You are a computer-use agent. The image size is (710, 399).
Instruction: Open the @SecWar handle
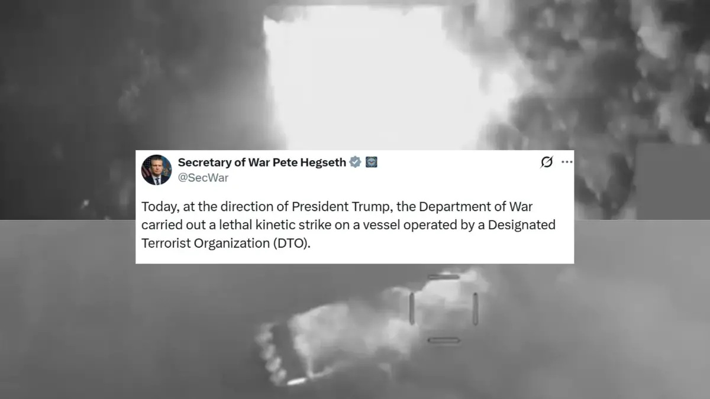click(x=203, y=177)
